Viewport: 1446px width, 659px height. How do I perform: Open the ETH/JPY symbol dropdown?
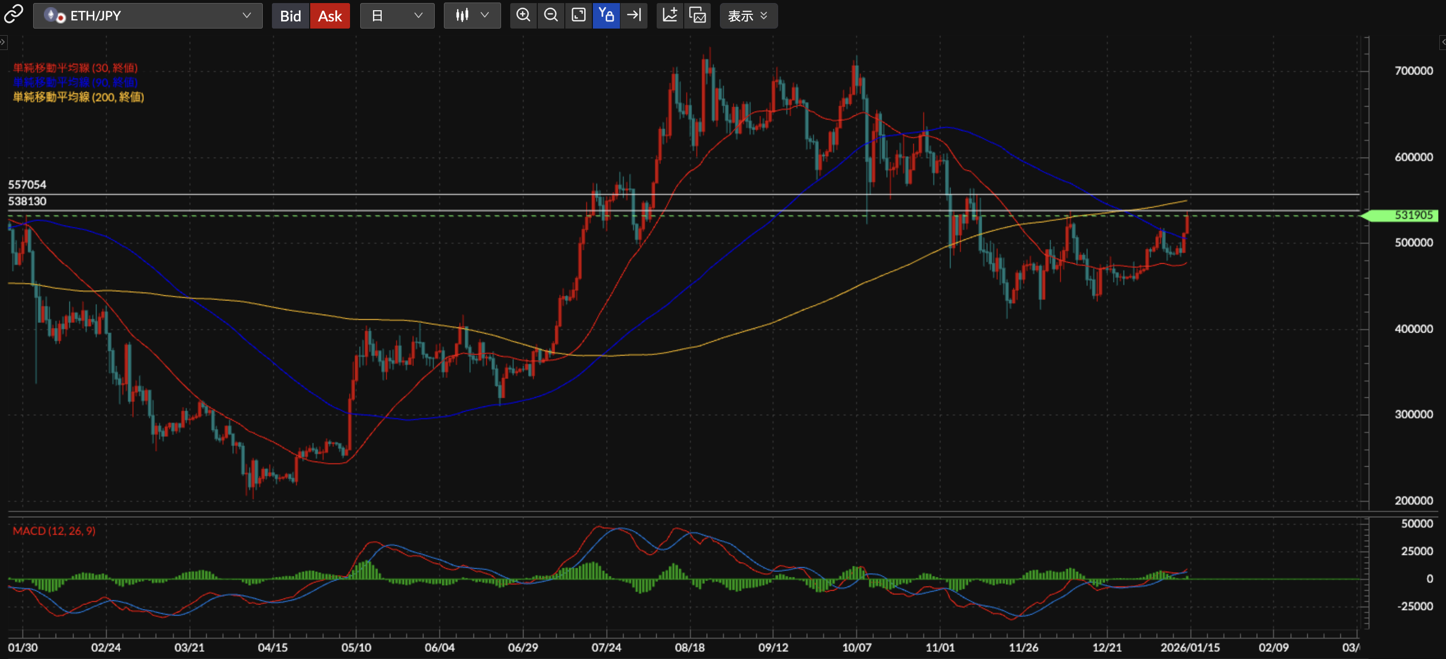click(147, 16)
